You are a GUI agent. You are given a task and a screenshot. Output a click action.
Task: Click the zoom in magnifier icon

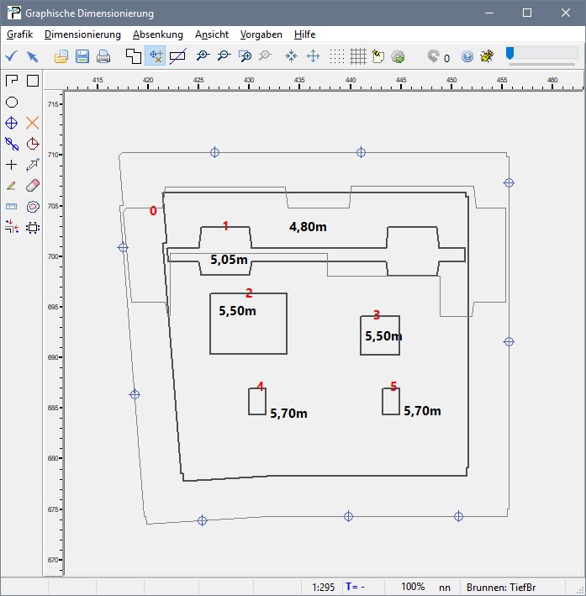pos(203,56)
